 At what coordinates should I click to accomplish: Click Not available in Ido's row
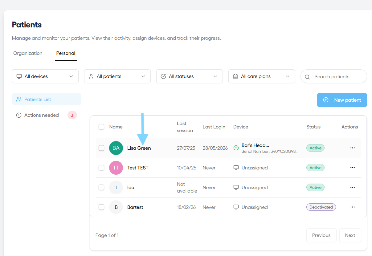coord(187,187)
